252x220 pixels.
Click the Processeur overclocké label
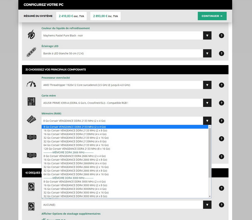(x=56, y=78)
